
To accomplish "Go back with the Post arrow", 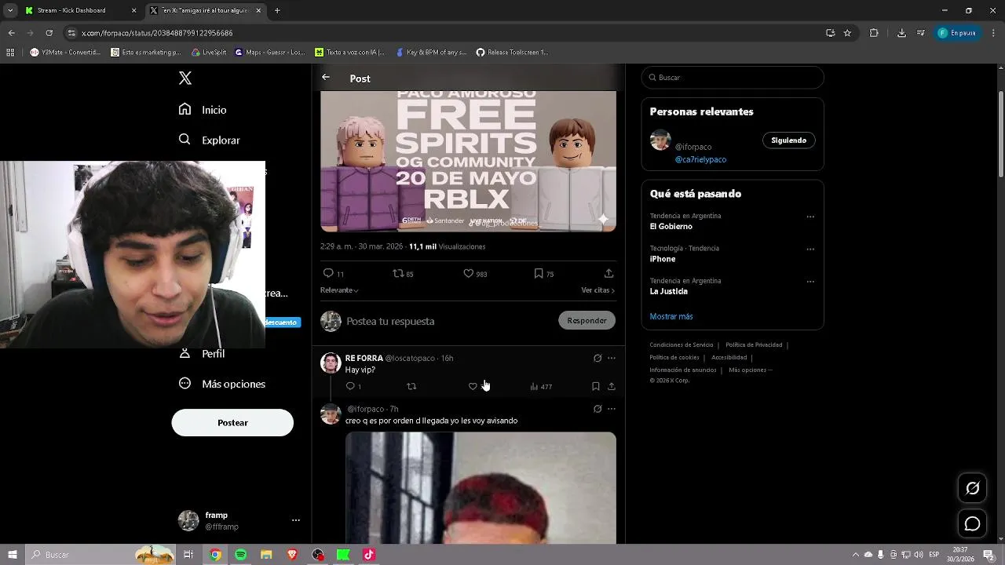I will (x=326, y=78).
